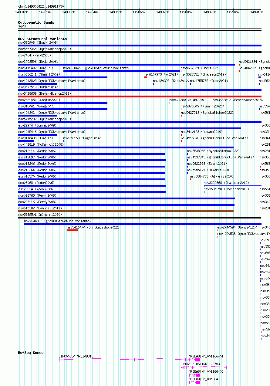The image size is (270, 386).
Task: Select variant label nsv442819 (McCarroll2008)
Action: [41, 144]
